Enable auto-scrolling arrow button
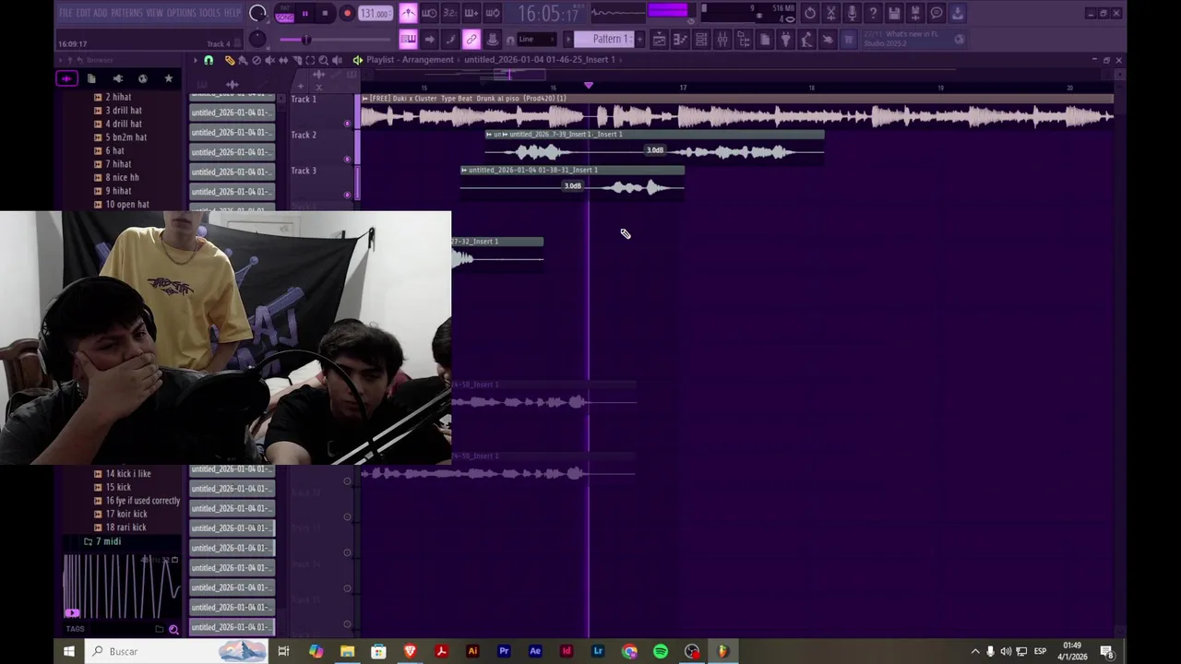Screen dimensions: 1181x664 [429, 39]
